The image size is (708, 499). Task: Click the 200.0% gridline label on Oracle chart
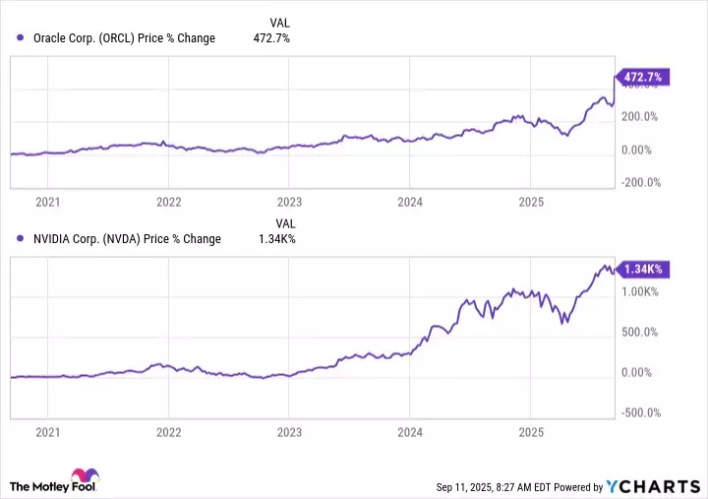point(639,116)
